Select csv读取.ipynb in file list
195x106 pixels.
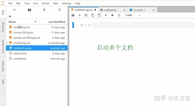pos(37,27)
